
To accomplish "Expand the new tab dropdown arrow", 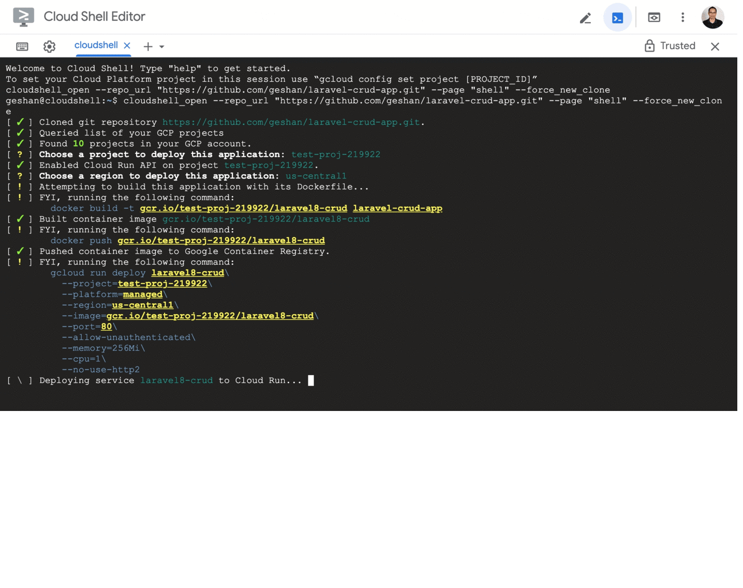I will point(160,47).
